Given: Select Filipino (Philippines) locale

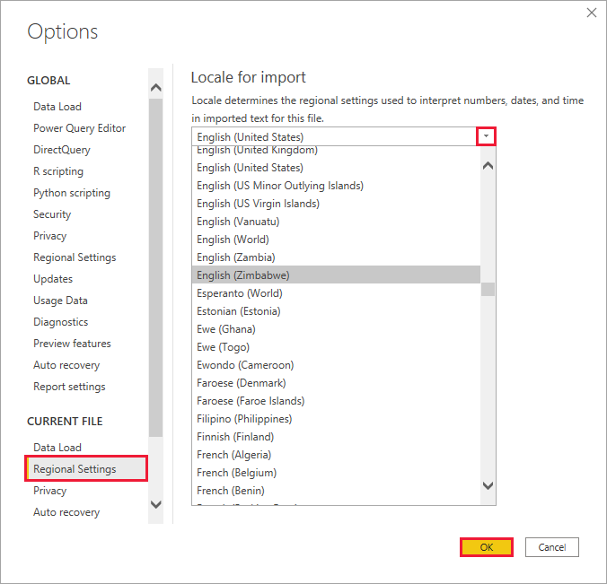Looking at the screenshot, I should pyautogui.click(x=336, y=419).
